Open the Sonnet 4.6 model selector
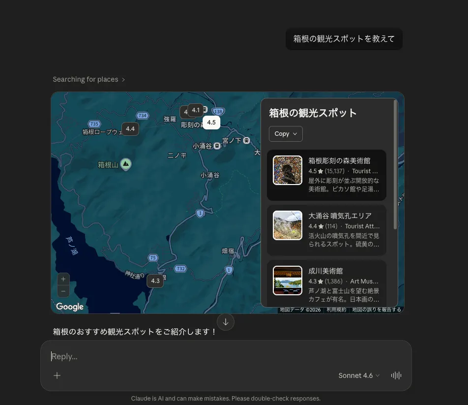 click(359, 375)
